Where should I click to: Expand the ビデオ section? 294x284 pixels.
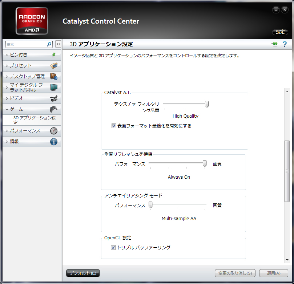[32, 98]
